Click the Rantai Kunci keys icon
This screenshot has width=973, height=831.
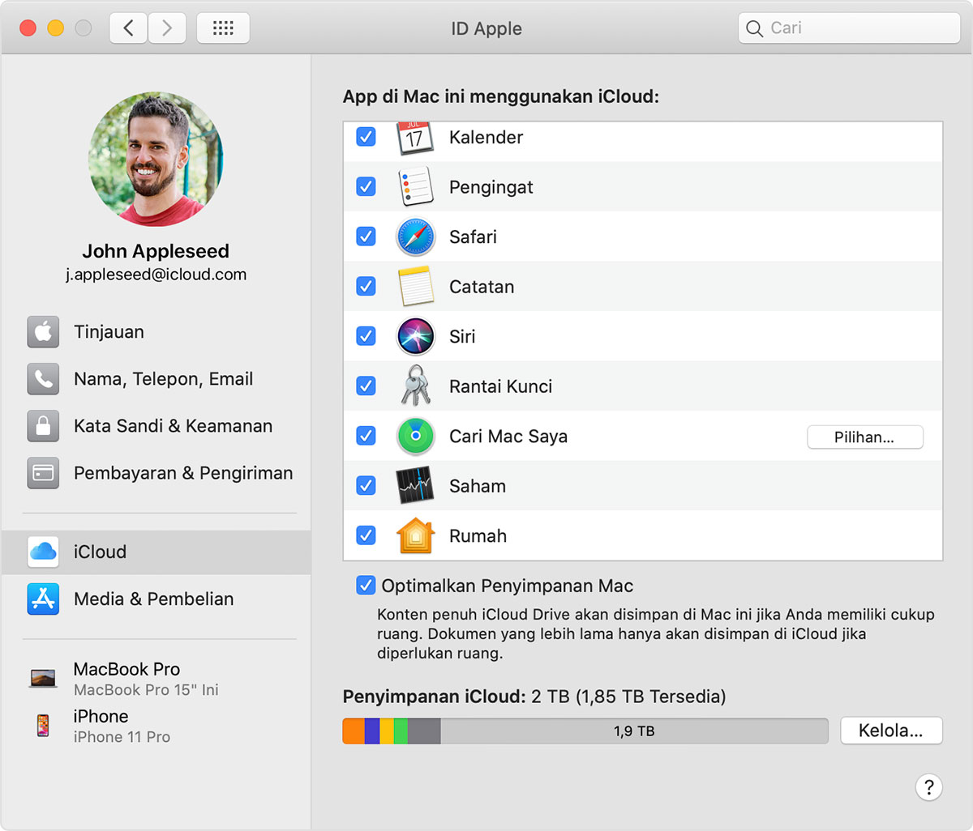[x=415, y=386]
